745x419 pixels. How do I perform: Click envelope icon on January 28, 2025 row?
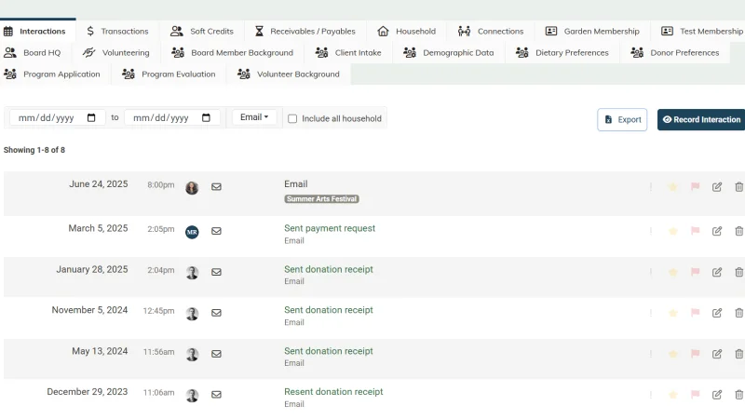point(216,272)
